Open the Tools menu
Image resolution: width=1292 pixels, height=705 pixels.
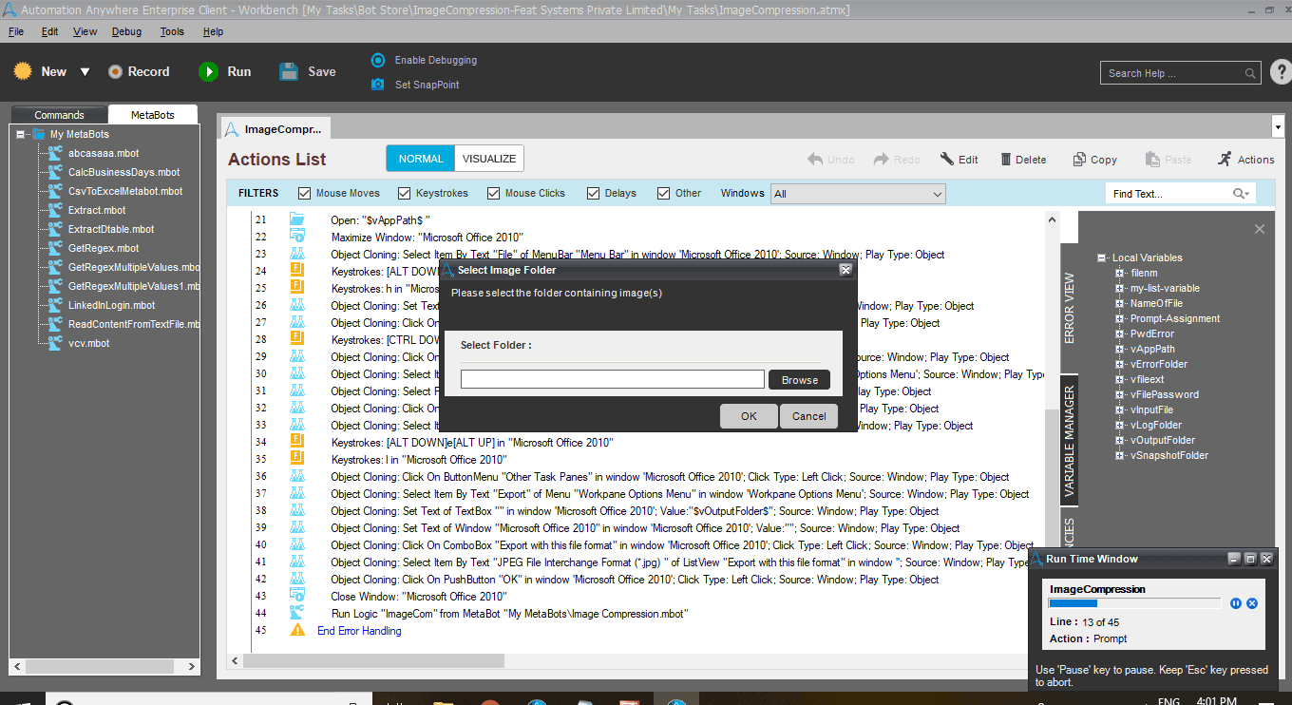(172, 31)
